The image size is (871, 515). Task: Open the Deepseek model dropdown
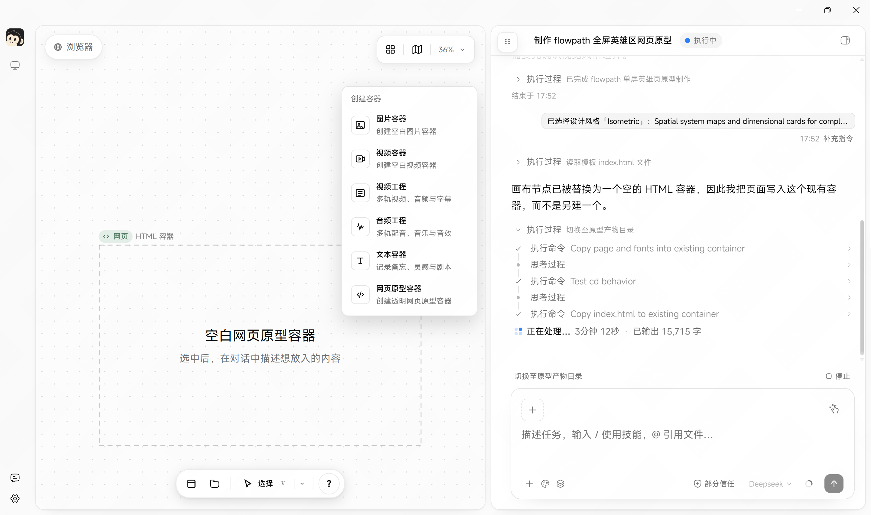tap(770, 484)
